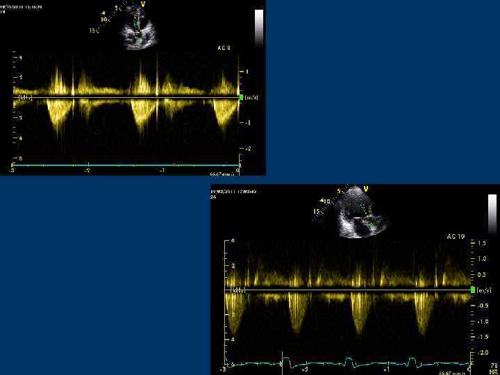Image resolution: width=500 pixels, height=375 pixels.
Task: Click the white baseline in the AC 8 spectrum
Action: (126, 97)
